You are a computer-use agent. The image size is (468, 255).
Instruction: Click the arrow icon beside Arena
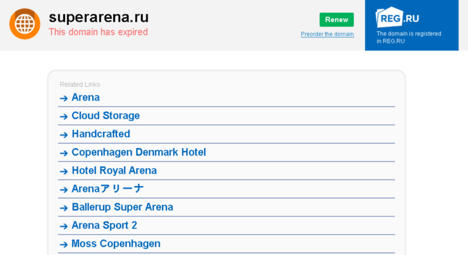(64, 98)
